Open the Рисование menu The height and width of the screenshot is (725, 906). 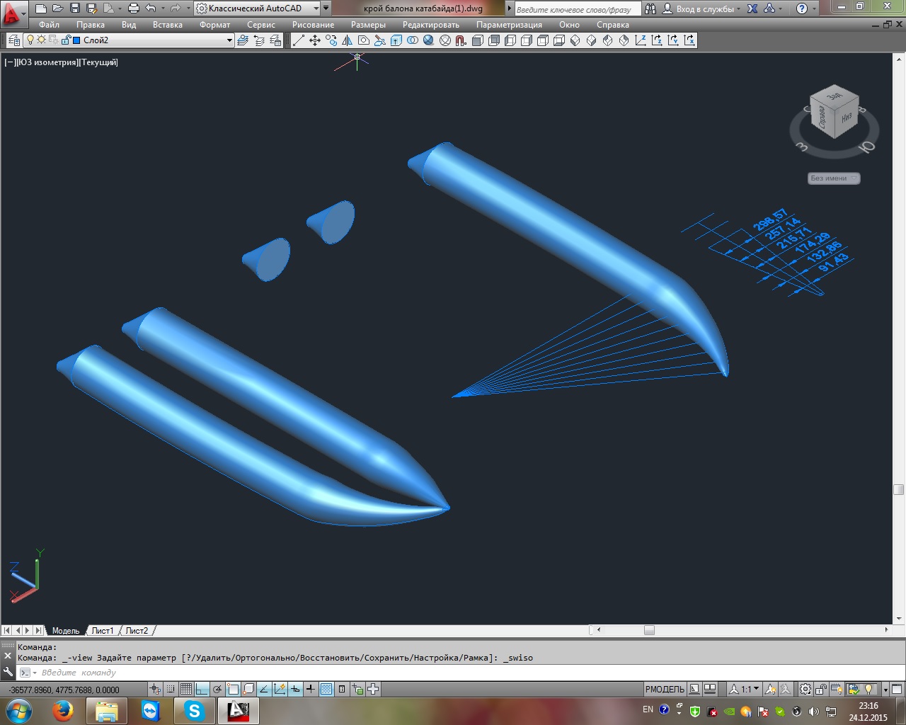pyautogui.click(x=313, y=25)
